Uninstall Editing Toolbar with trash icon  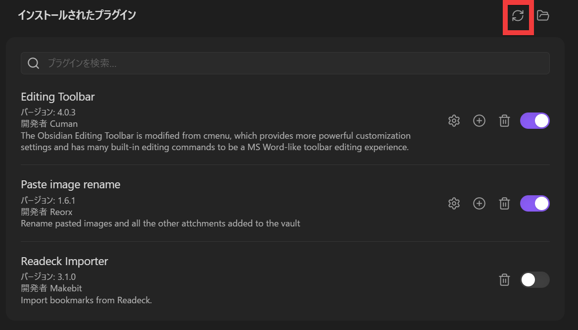(x=504, y=120)
